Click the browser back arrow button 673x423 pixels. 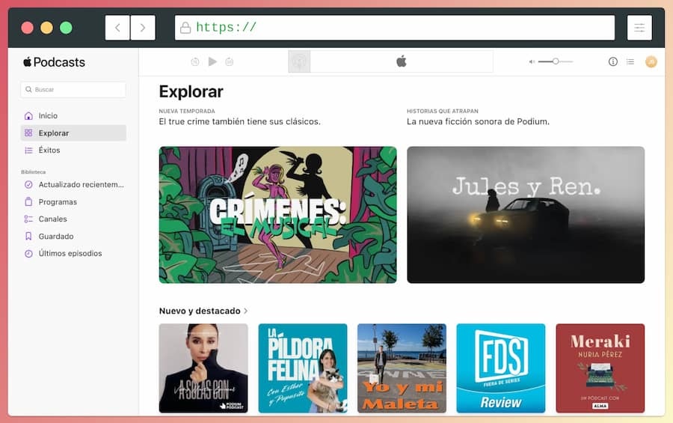pyautogui.click(x=117, y=28)
